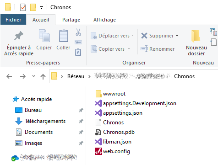Select the web.config file
This screenshot has width=218, height=165.
coord(112,151)
